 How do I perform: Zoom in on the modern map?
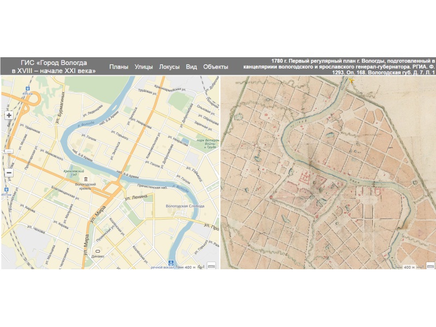(x=9, y=116)
